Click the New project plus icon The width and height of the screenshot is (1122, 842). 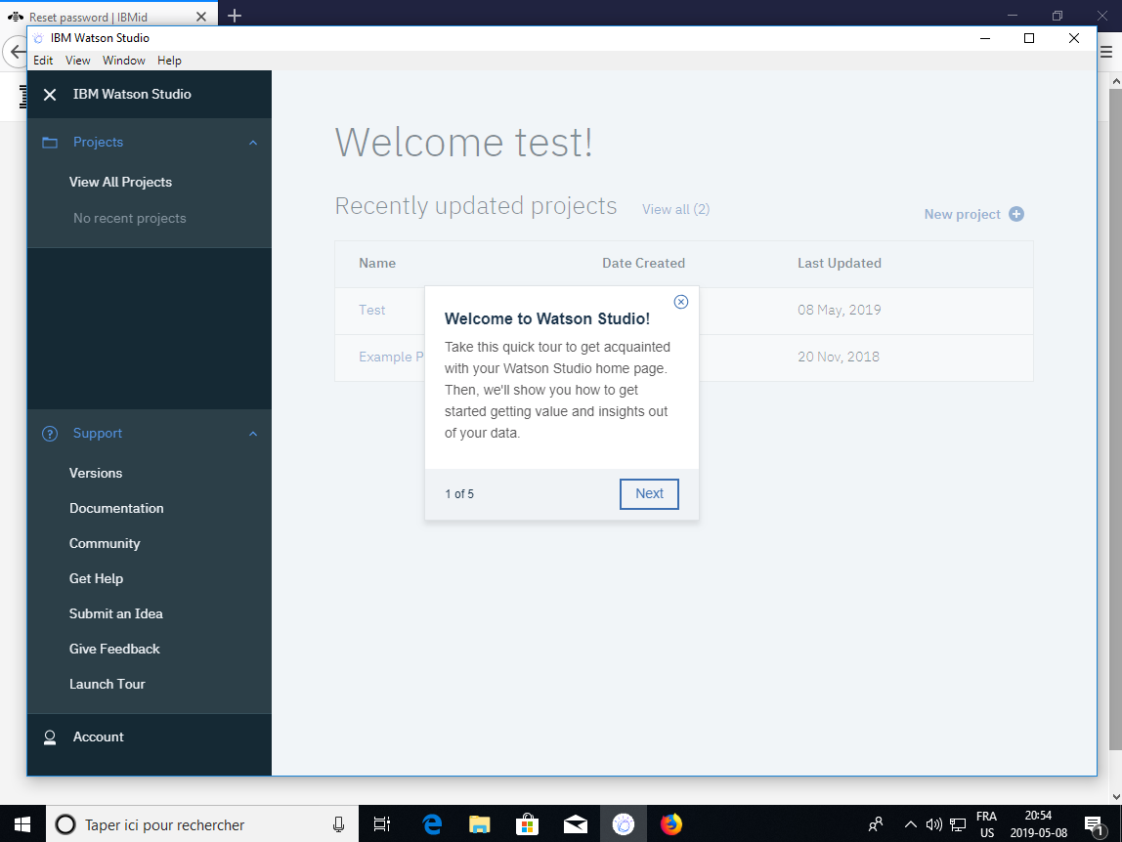(1016, 214)
